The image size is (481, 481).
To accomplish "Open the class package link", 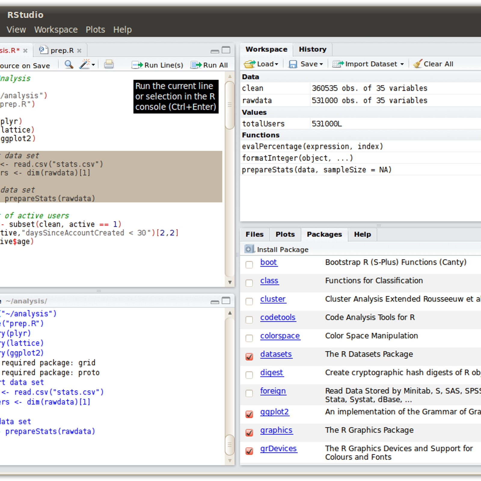I will pyautogui.click(x=269, y=280).
